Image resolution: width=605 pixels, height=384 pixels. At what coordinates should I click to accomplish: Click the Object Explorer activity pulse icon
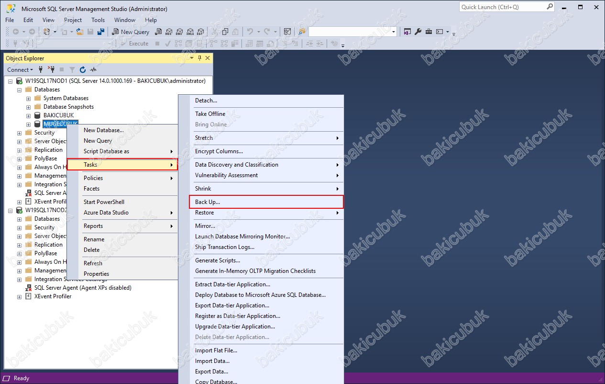tap(93, 69)
